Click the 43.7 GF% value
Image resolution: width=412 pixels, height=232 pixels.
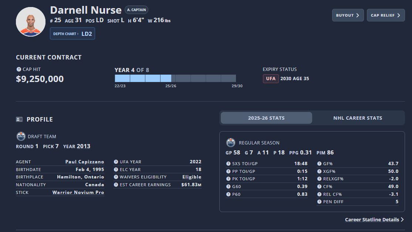[393, 164]
